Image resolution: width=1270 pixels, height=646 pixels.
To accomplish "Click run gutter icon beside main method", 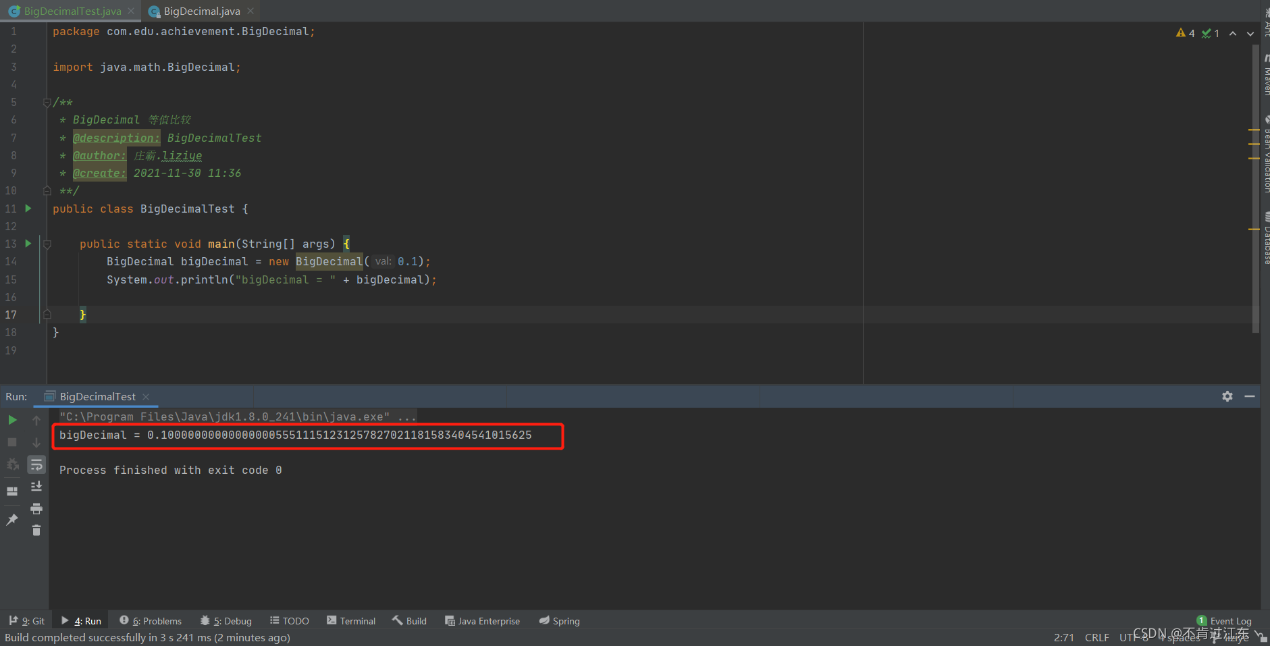I will pos(28,244).
